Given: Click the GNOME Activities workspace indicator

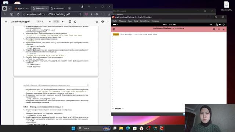Looking at the screenshot, I should coord(115,25).
